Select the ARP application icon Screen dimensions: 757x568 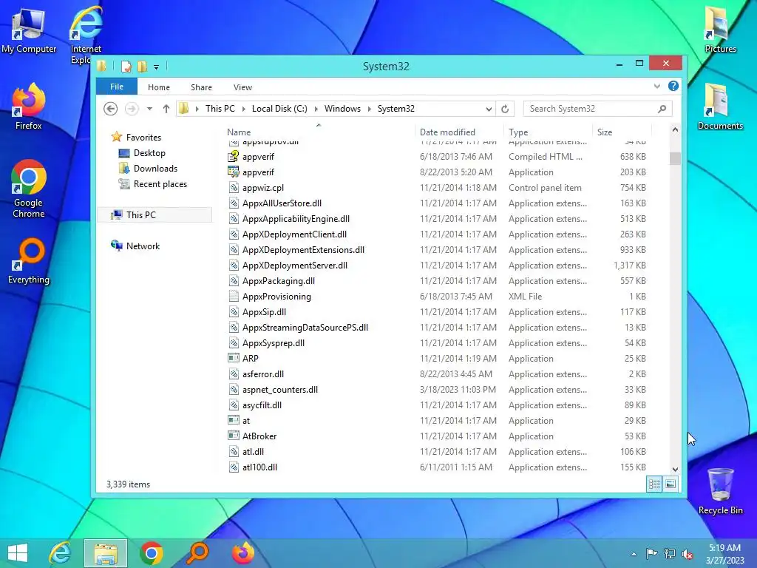(234, 359)
